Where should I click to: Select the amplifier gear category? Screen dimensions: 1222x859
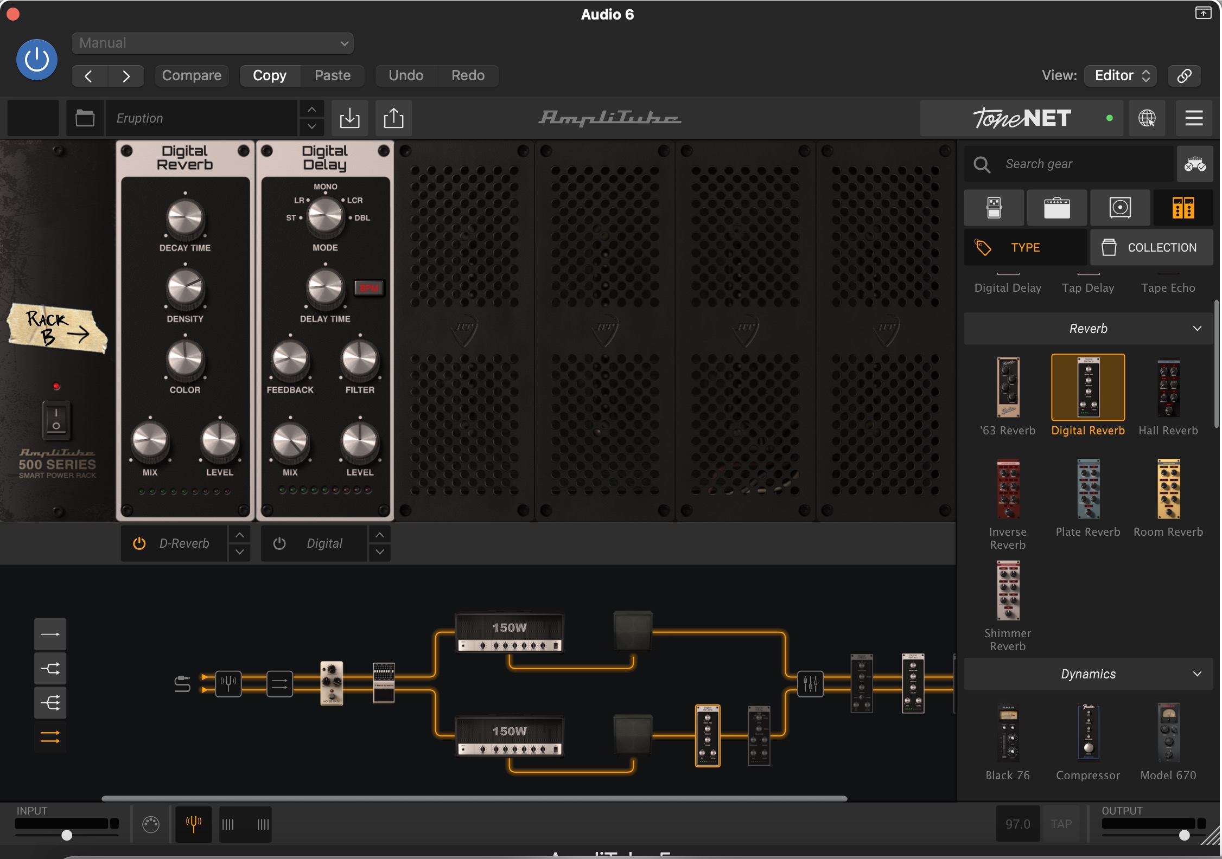pos(1057,208)
